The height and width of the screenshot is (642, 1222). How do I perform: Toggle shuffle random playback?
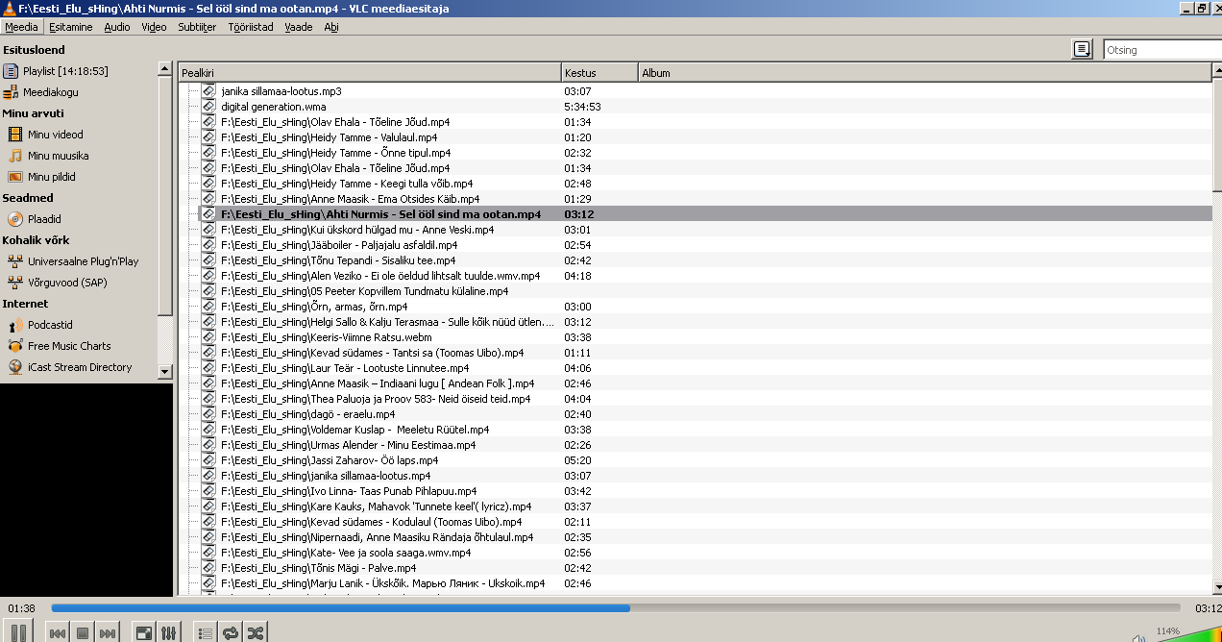(255, 633)
